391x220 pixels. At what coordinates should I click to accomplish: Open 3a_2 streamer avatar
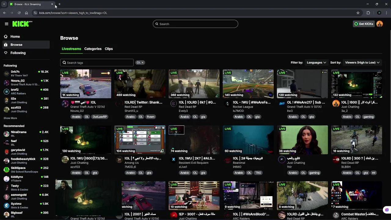point(336,104)
